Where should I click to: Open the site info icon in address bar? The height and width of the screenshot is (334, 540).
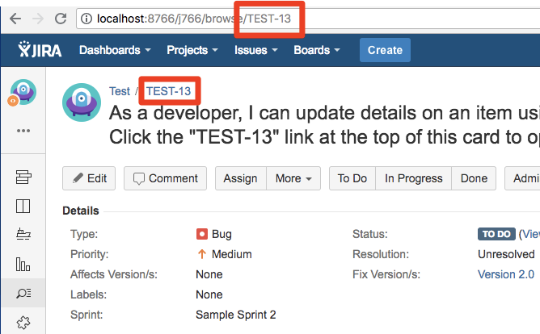[86, 19]
